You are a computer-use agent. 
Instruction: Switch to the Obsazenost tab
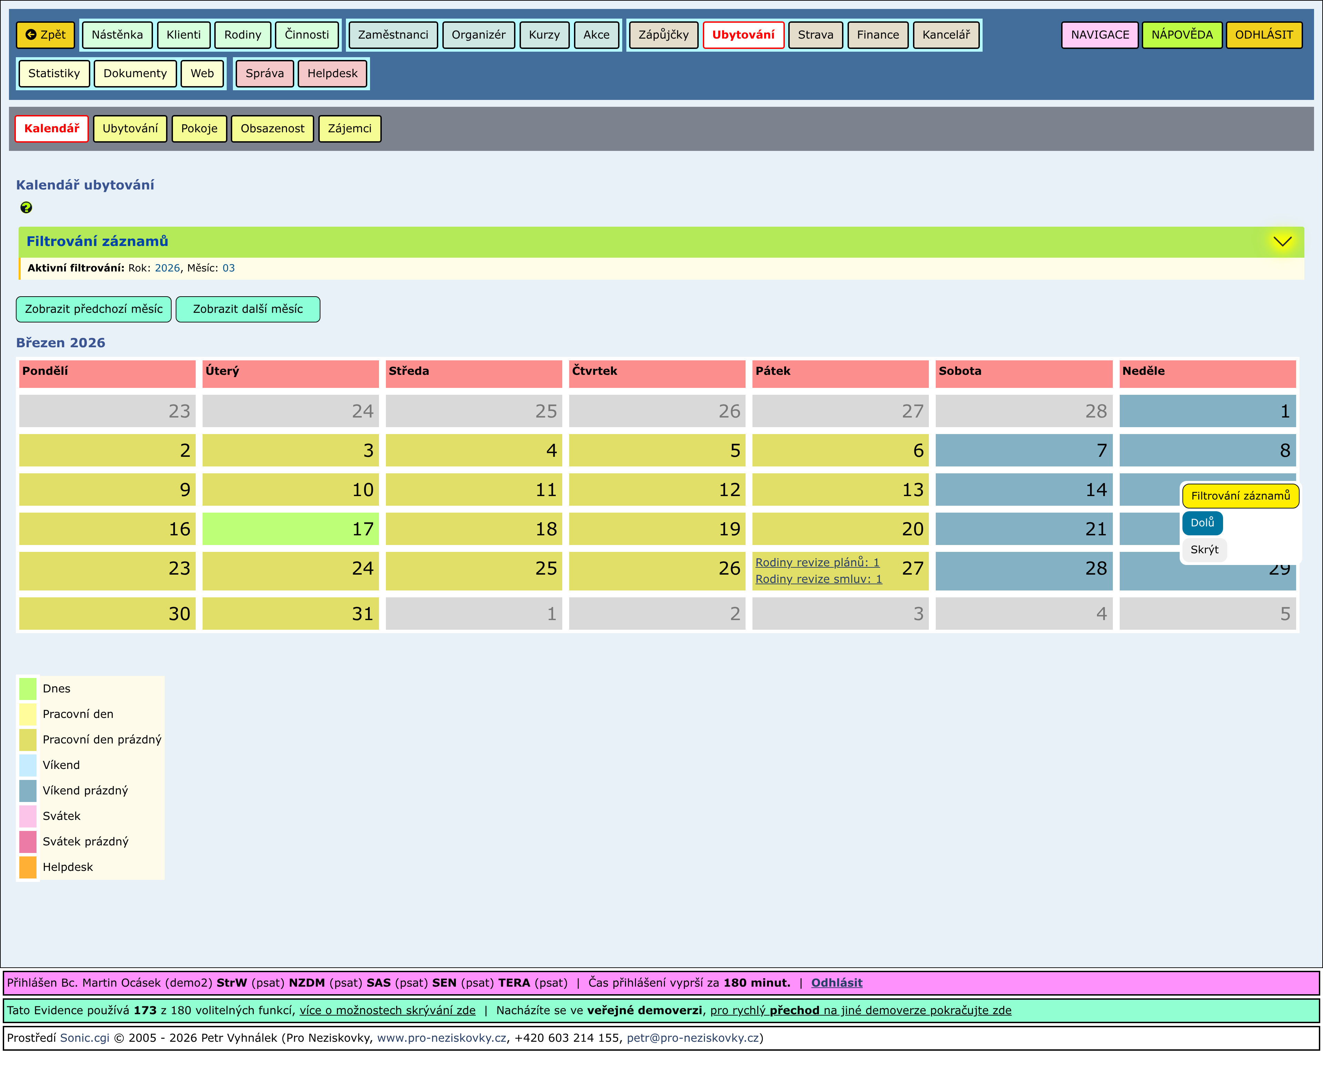tap(272, 128)
